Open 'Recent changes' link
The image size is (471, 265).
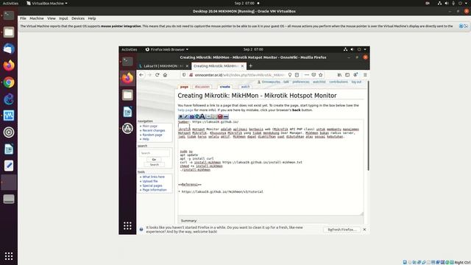click(154, 130)
